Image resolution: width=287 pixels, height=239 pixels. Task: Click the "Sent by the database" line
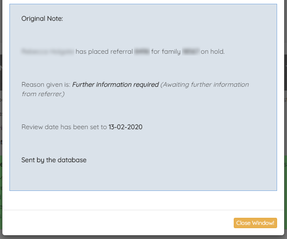54,160
